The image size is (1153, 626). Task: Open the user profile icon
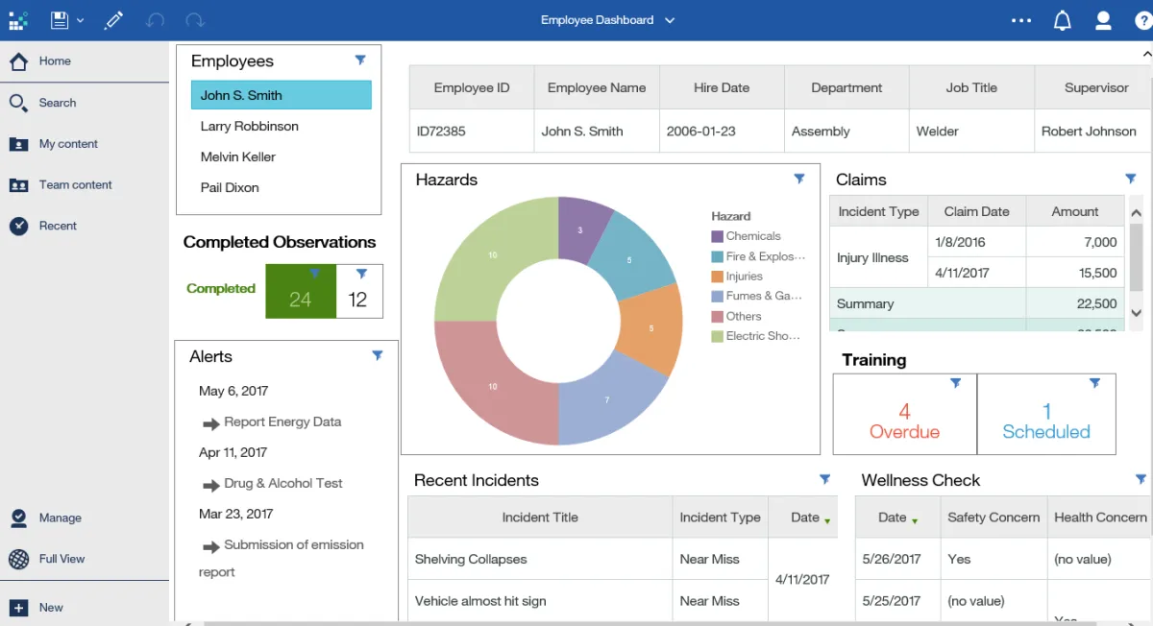(1103, 20)
